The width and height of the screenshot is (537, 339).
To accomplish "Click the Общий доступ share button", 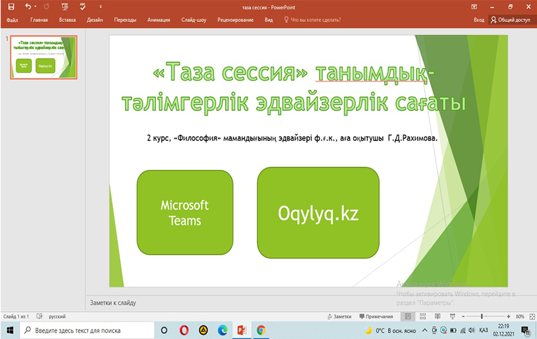I will [510, 20].
